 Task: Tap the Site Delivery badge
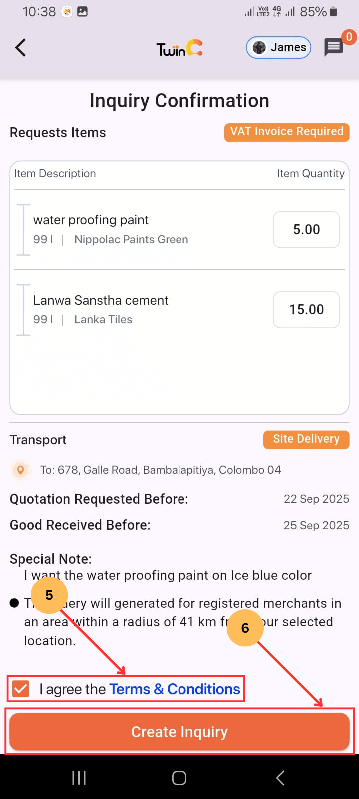[x=306, y=439]
